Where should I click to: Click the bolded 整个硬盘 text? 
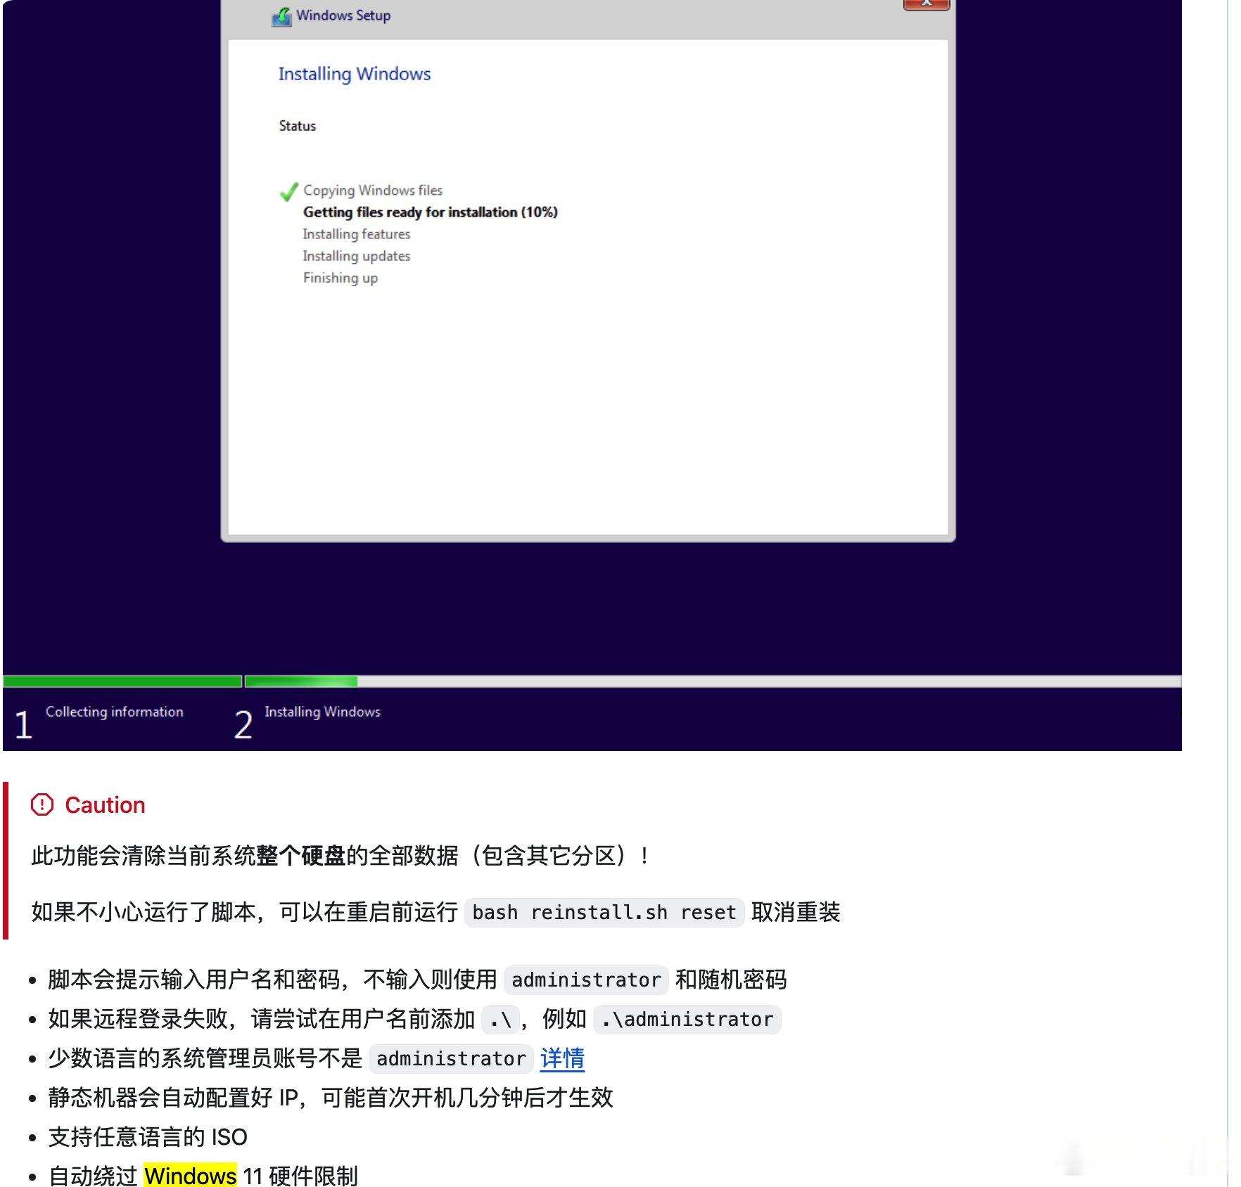coord(301,855)
